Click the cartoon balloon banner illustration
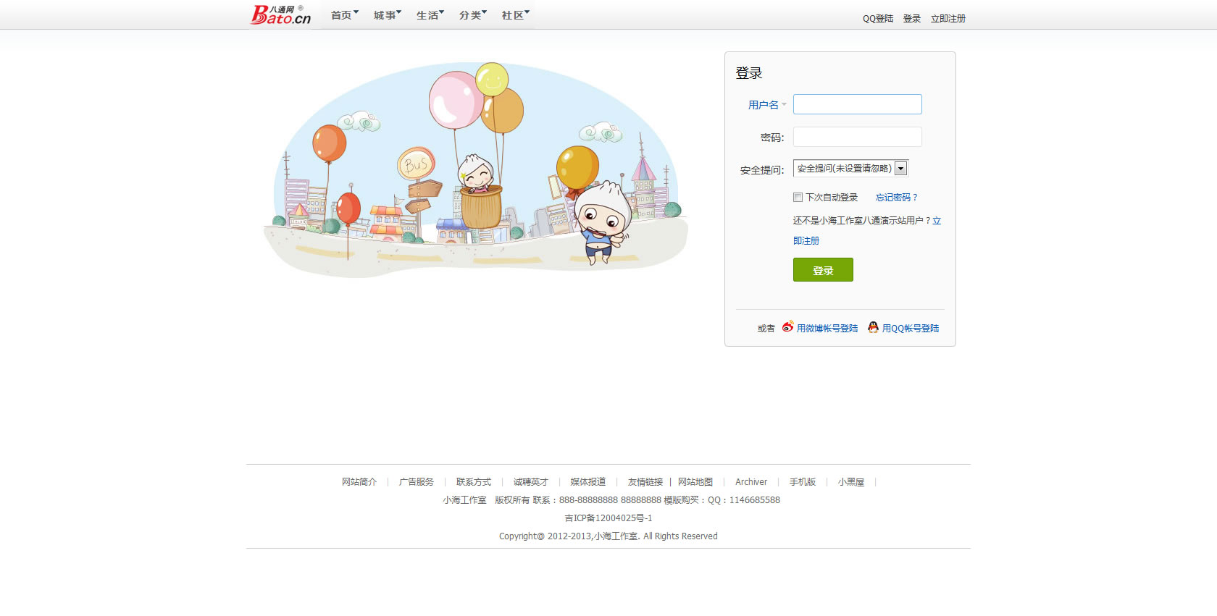1217x616 pixels. [x=475, y=170]
